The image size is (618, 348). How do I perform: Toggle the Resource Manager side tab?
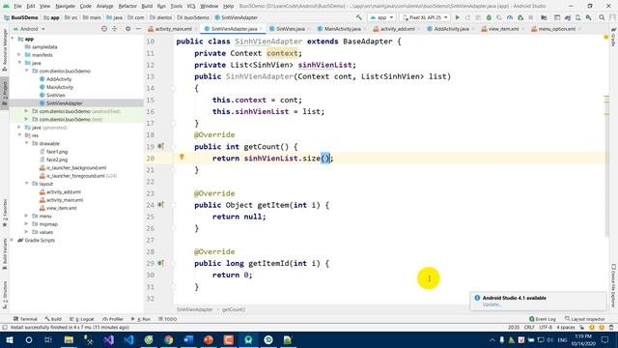5,49
